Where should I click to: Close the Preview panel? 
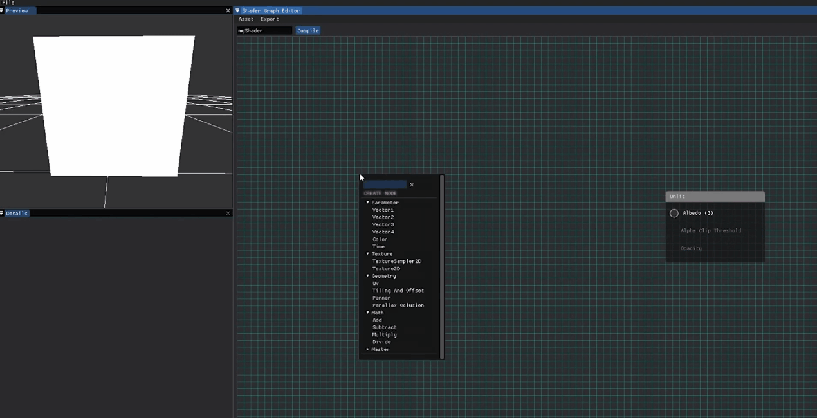click(228, 11)
